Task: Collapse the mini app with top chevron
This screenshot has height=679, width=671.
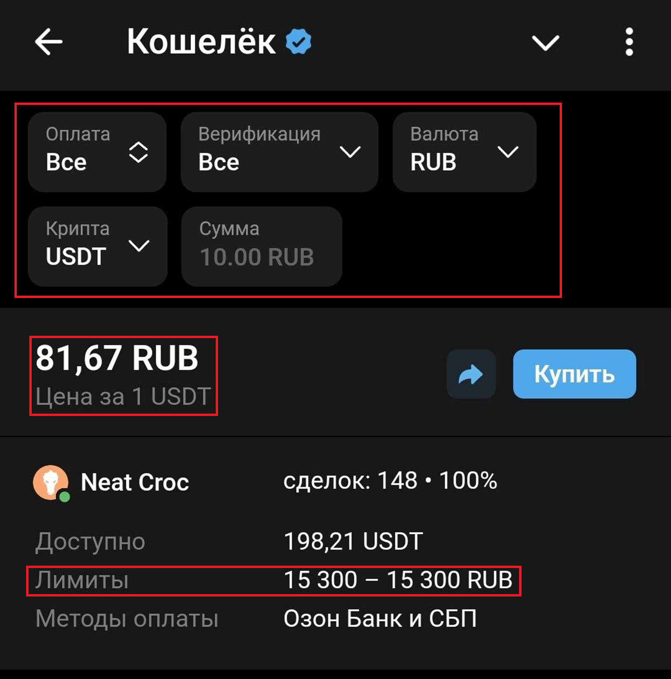Action: [x=546, y=43]
